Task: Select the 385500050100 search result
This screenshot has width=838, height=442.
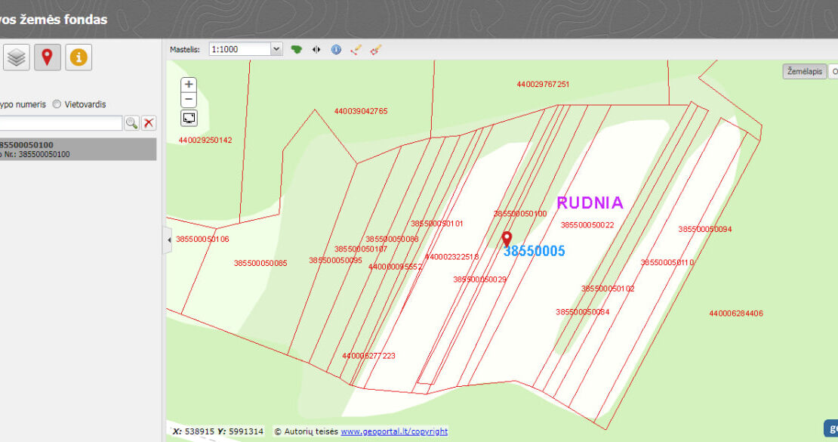Action: click(x=75, y=149)
